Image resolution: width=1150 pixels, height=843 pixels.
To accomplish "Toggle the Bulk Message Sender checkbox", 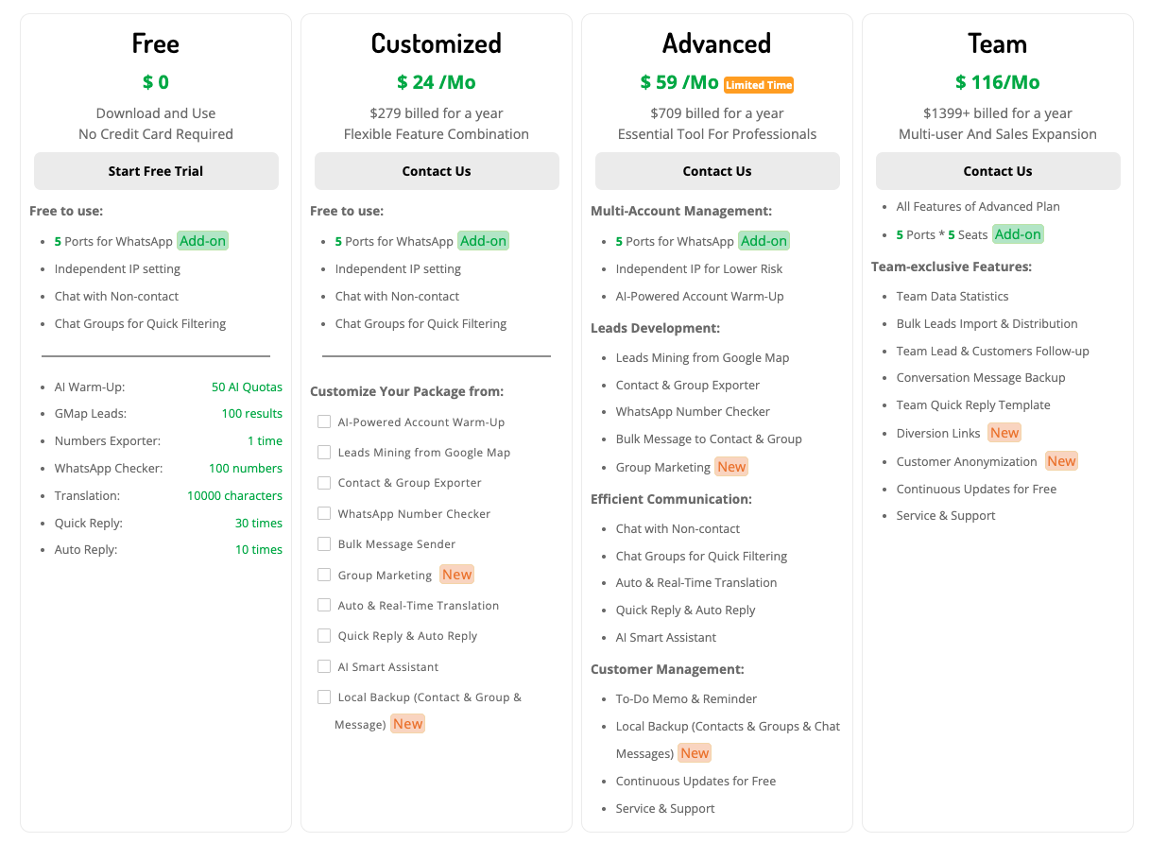I will pos(324,543).
